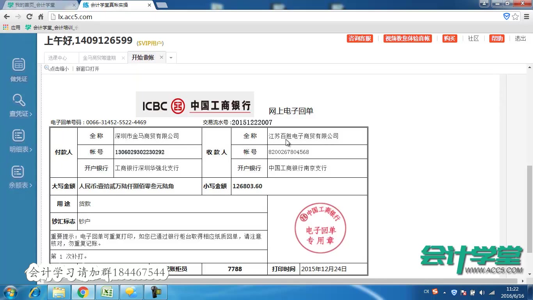Select the 开始做帐 tab
The image size is (533, 300).
coord(143,57)
